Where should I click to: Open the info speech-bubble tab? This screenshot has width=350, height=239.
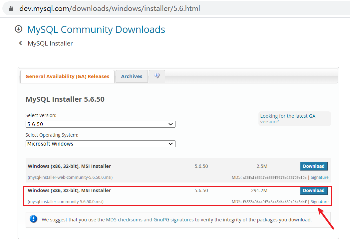pyautogui.click(x=157, y=76)
